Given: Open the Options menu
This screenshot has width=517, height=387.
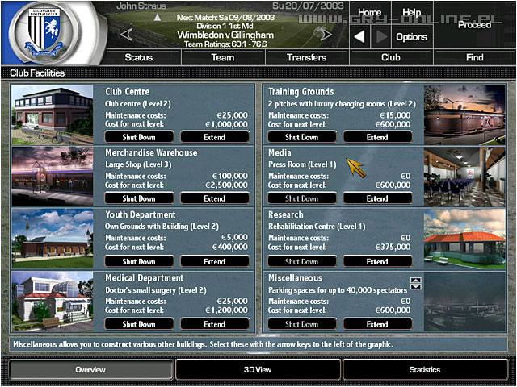Looking at the screenshot, I should [412, 36].
